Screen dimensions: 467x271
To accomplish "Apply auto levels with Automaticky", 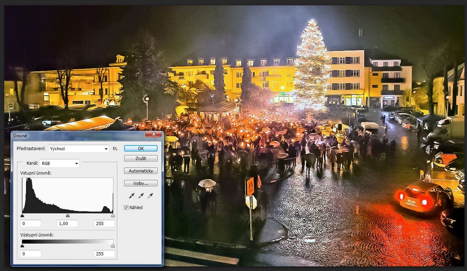I will point(141,171).
